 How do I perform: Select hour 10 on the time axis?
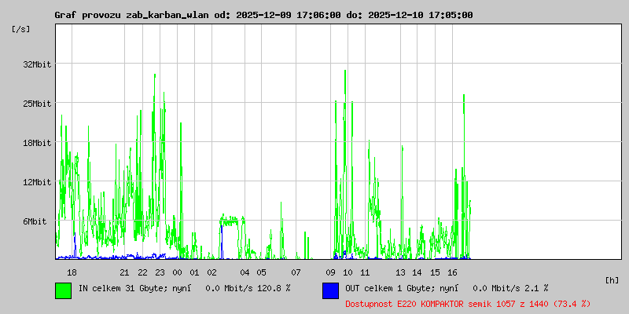coord(348,272)
